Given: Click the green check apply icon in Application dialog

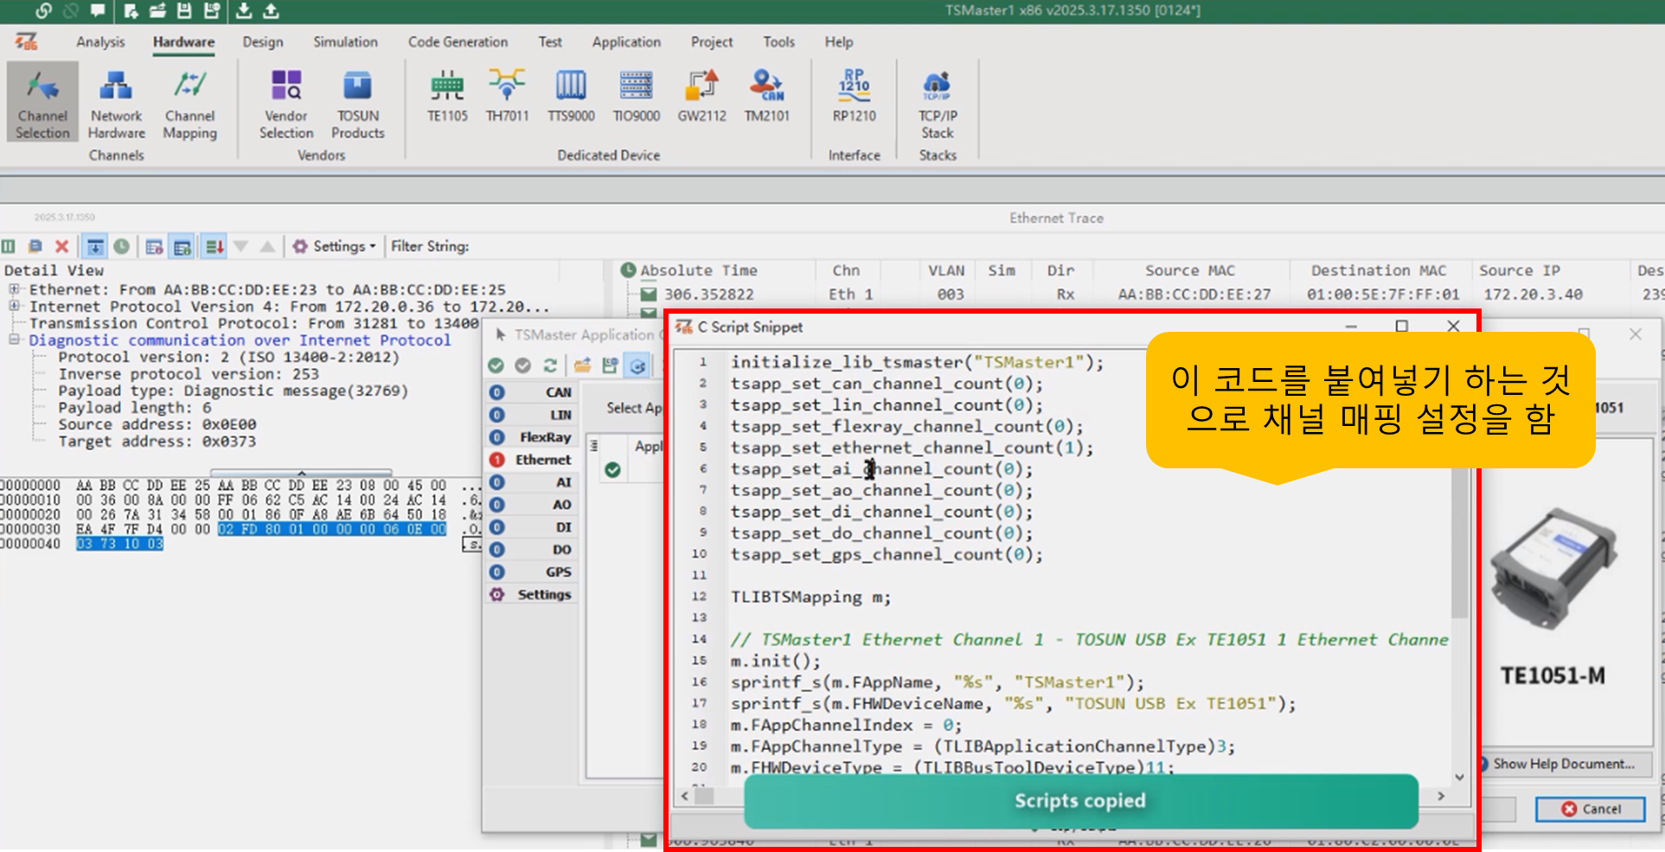Looking at the screenshot, I should click(496, 366).
